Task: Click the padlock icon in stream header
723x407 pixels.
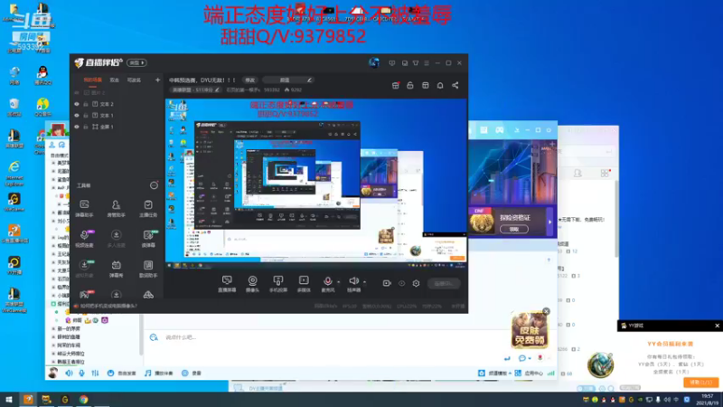Action: (x=410, y=85)
